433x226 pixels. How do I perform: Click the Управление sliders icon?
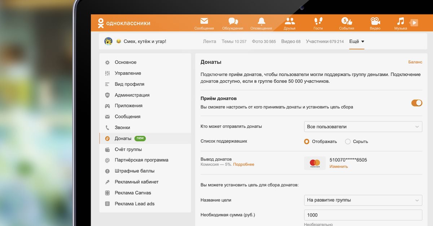tap(107, 73)
